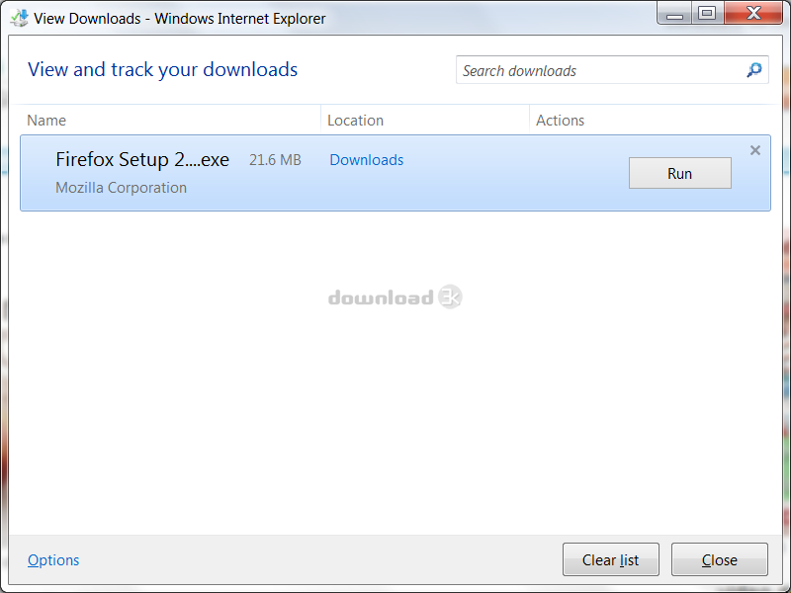The height and width of the screenshot is (593, 791).
Task: Click the View Downloads title bar text
Action: click(x=180, y=18)
